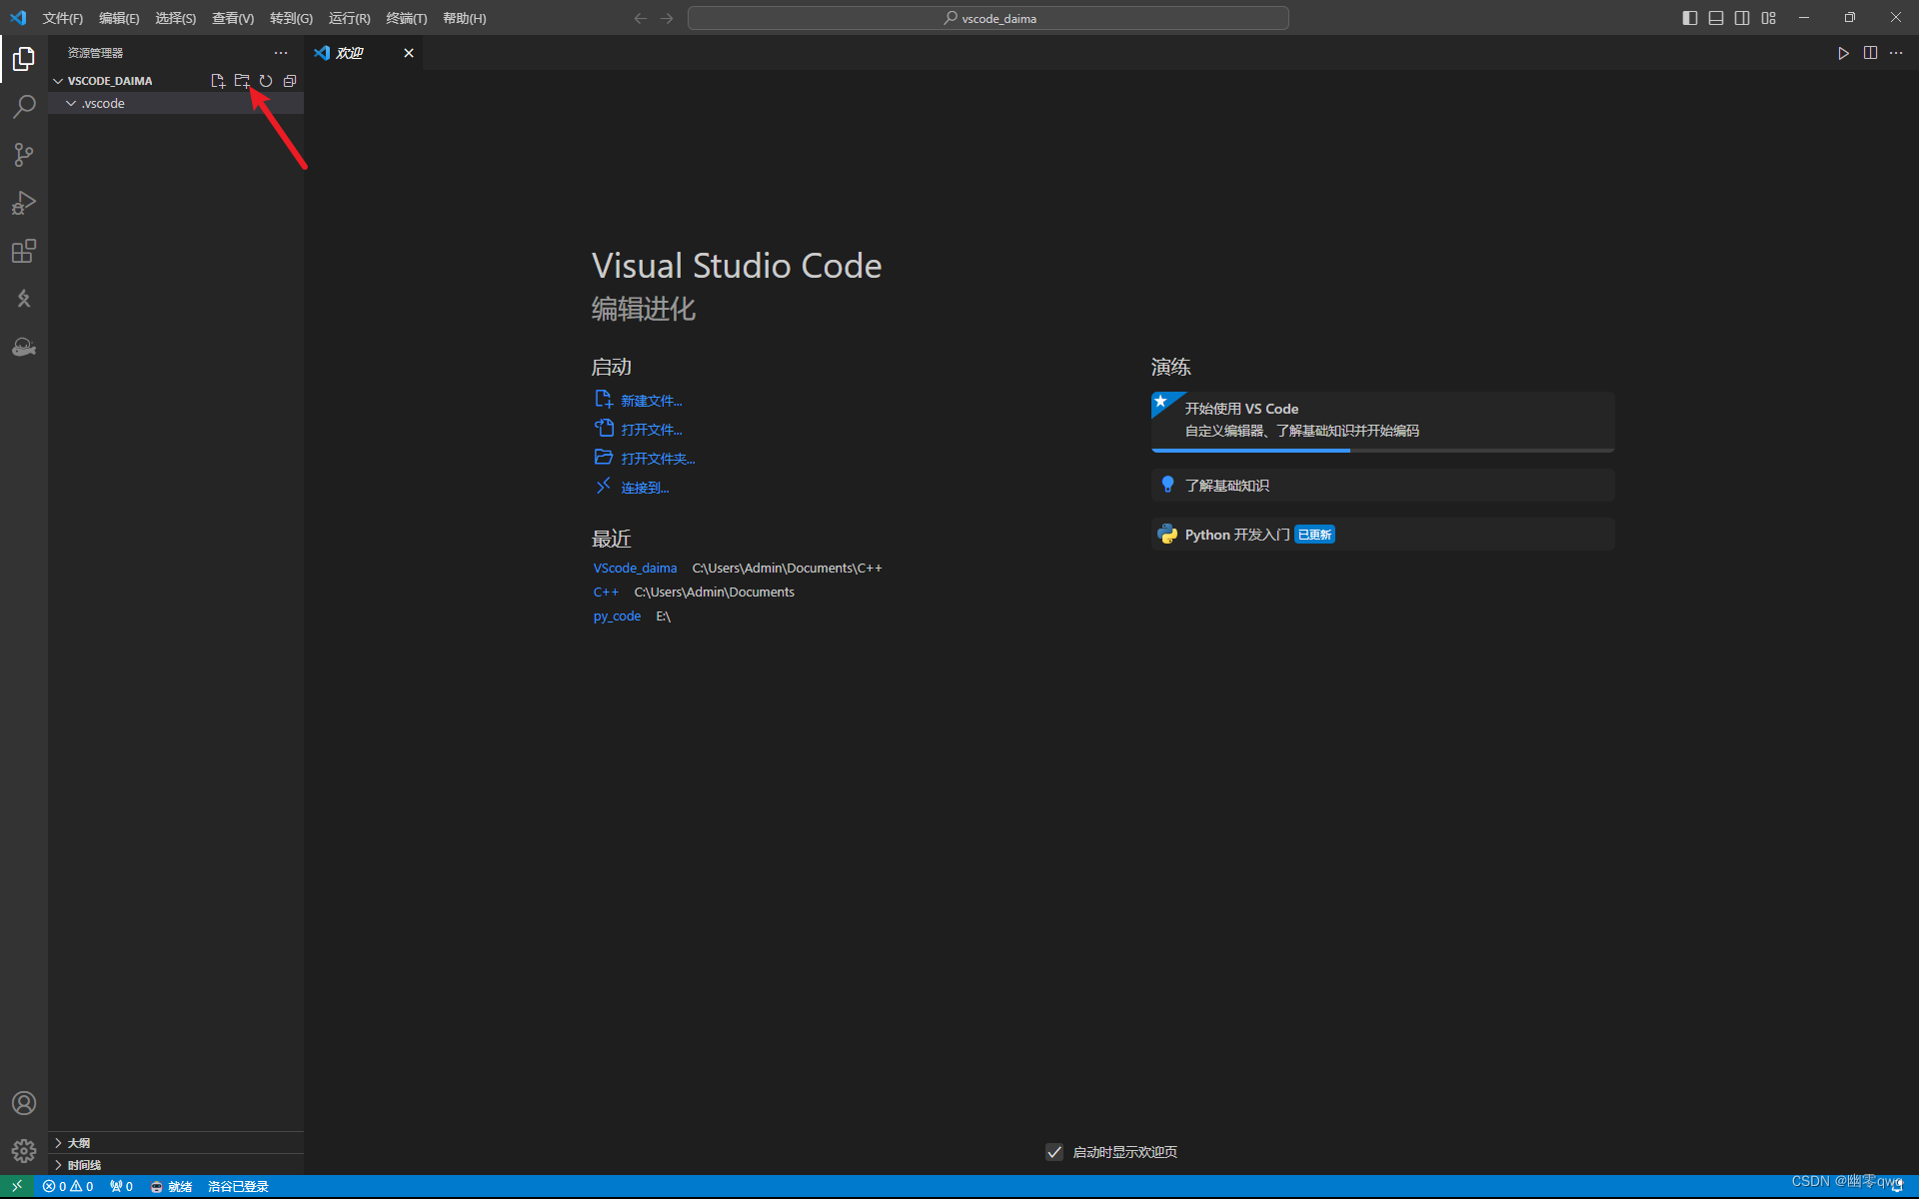Open Python 开发入门 walkthrough
The height and width of the screenshot is (1199, 1919).
(1382, 535)
